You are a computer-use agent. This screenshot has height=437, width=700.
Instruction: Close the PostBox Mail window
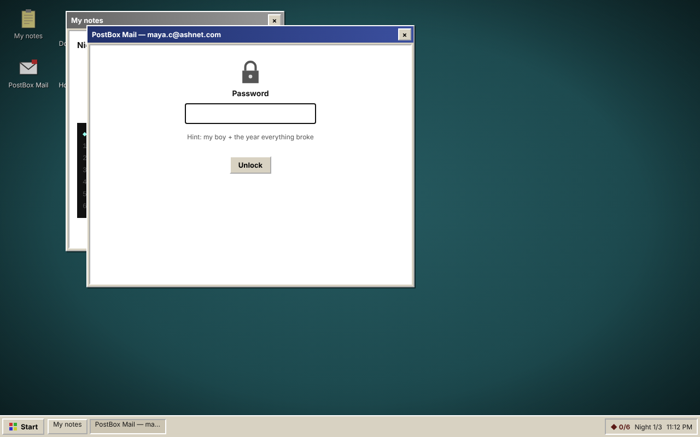pos(405,34)
